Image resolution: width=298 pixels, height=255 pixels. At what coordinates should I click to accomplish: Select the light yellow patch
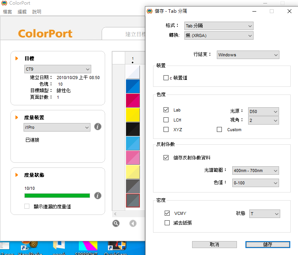pyautogui.click(x=133, y=172)
